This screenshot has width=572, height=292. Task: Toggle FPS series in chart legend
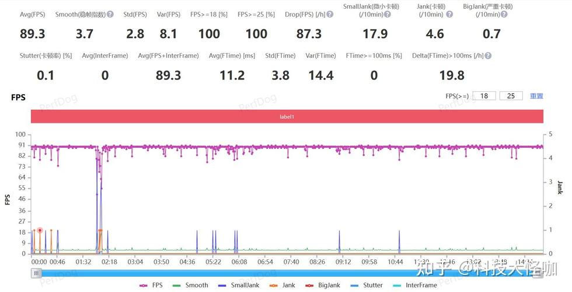click(x=153, y=286)
